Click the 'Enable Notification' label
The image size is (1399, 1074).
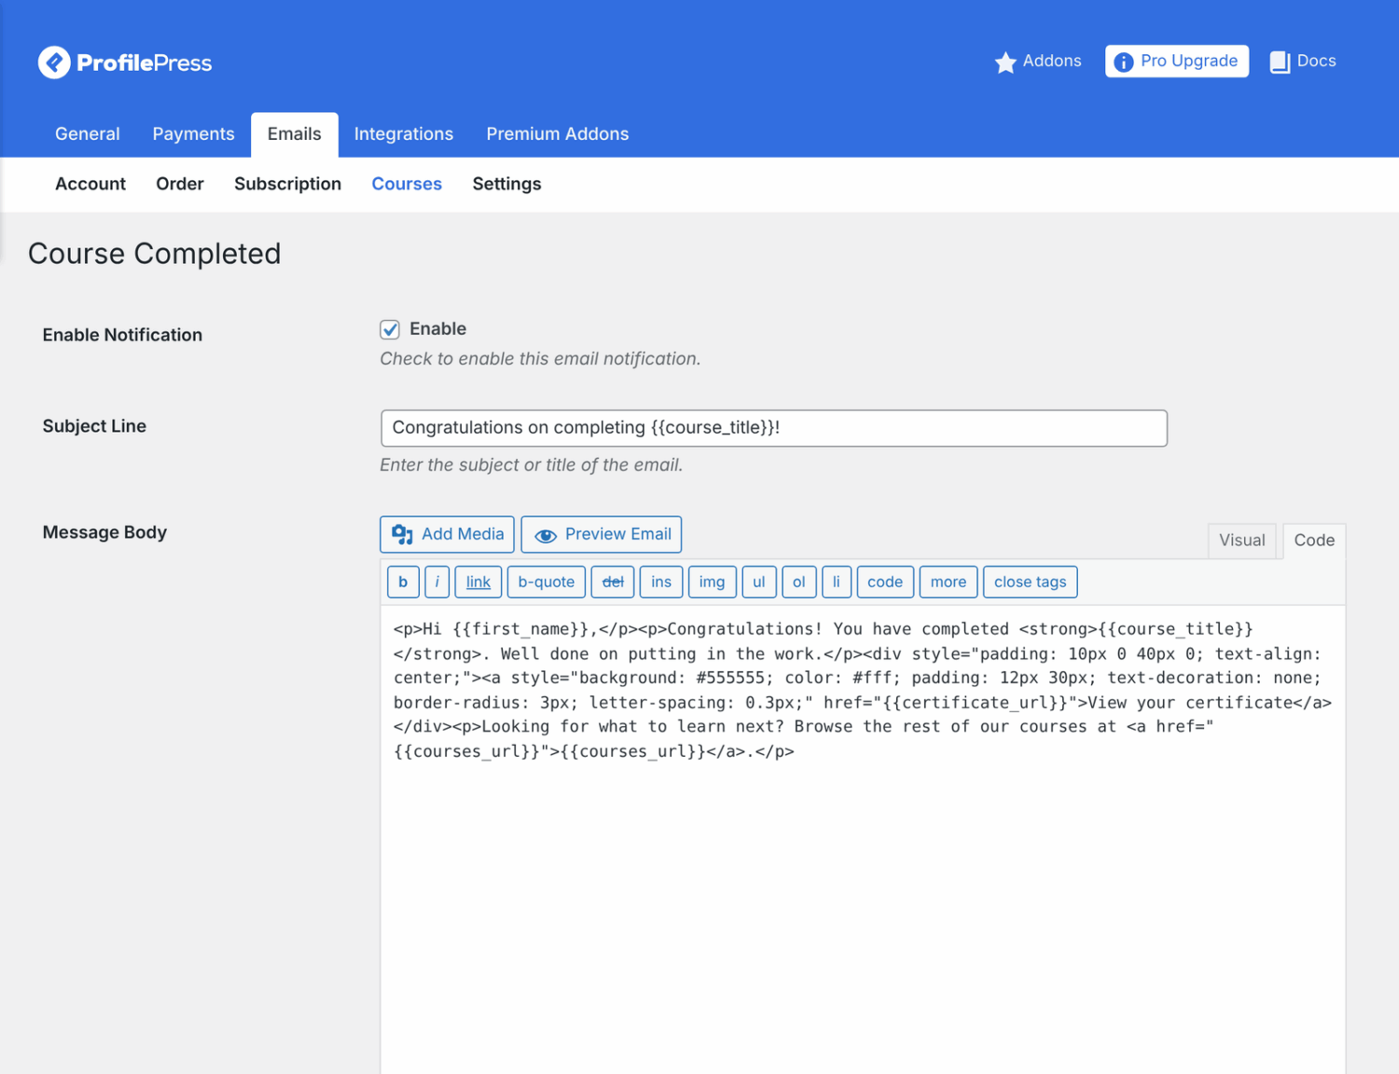(x=122, y=335)
